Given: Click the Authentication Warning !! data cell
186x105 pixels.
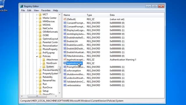Looking at the screenshot, I should [123, 60].
